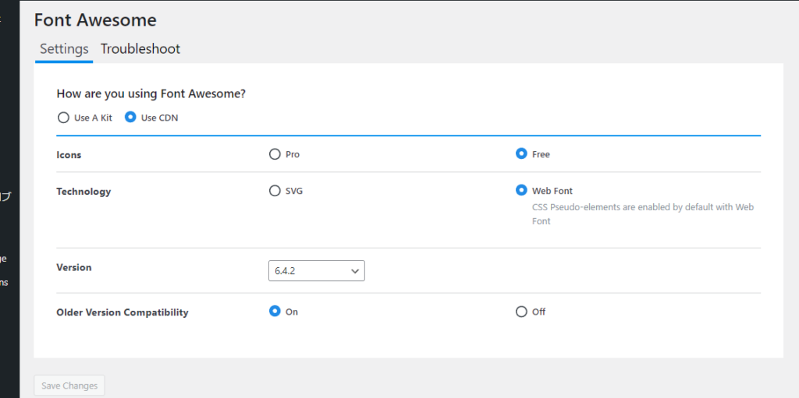Click the 'How are you using Font Awesome?' text
This screenshot has height=398, width=799.
tap(151, 93)
